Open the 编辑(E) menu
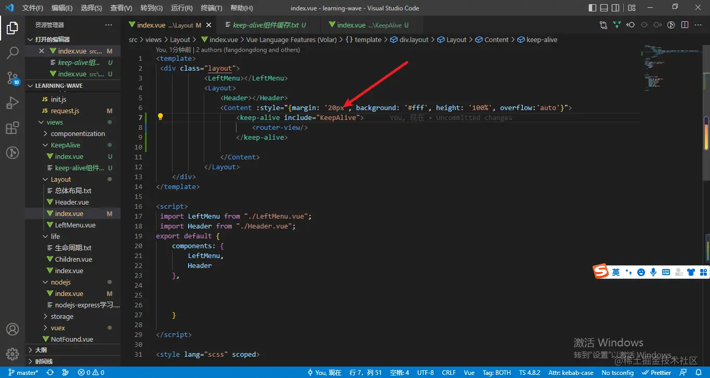Image resolution: width=710 pixels, height=378 pixels. (62, 8)
